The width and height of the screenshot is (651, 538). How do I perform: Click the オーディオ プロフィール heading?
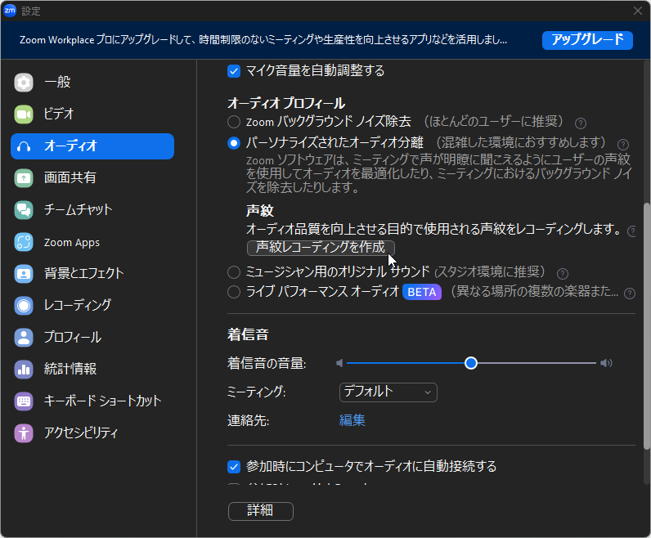click(286, 103)
